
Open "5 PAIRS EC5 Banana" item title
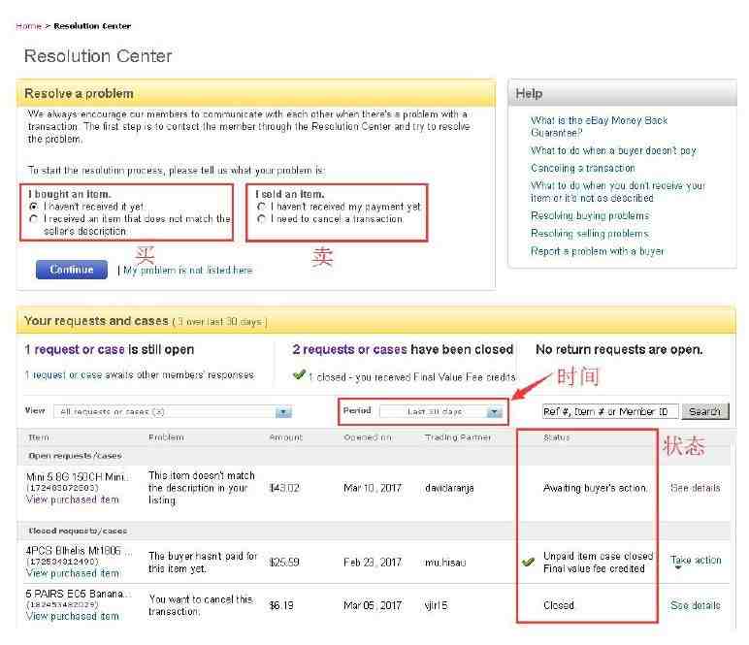pos(78,594)
